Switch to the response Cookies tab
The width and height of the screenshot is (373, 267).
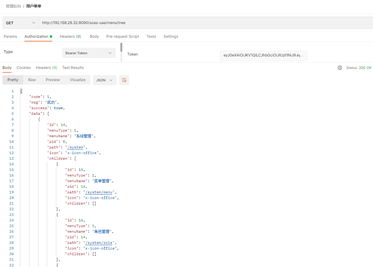(24, 68)
